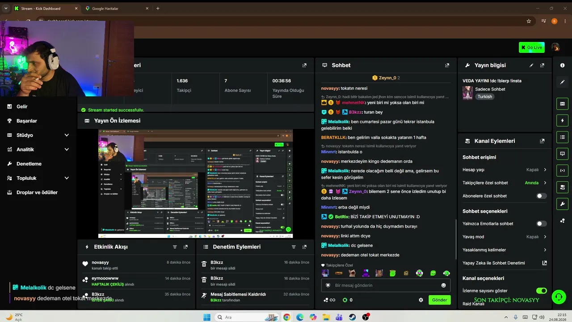Open Yavaş mod options
572x322 pixels.
(505, 237)
